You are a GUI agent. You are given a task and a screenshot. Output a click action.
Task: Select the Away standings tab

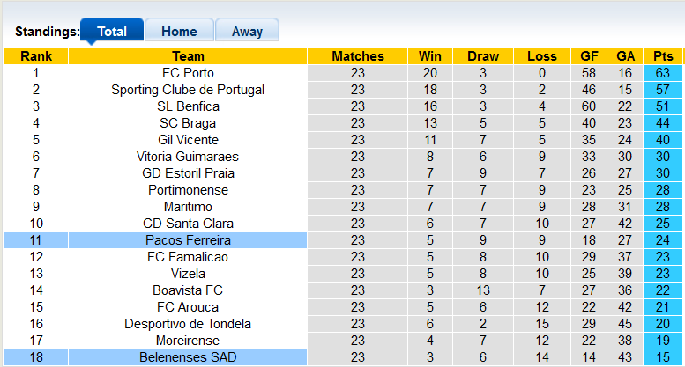point(247,31)
